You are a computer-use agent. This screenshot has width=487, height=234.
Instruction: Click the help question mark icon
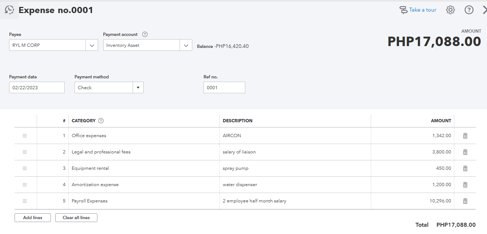(x=469, y=10)
